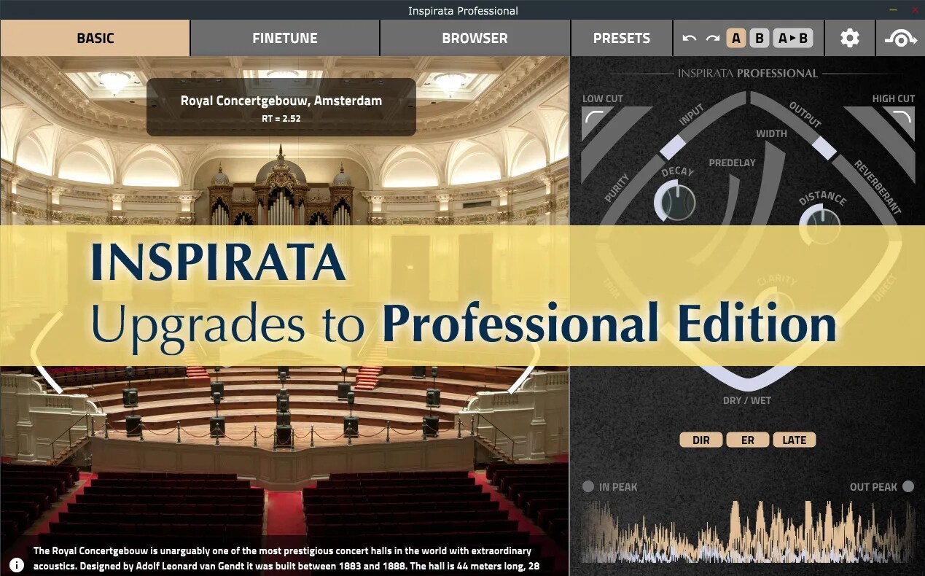Click the bypass icon in top bar
The width and height of the screenshot is (925, 576).
pyautogui.click(x=901, y=38)
